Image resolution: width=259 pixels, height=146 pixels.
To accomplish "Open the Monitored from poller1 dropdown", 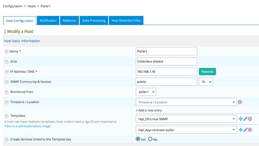I will pyautogui.click(x=146, y=92).
